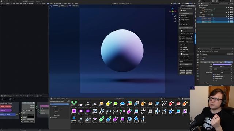Select the Test Donut asset
Screen dimensions: 234x131
pos(129,119)
